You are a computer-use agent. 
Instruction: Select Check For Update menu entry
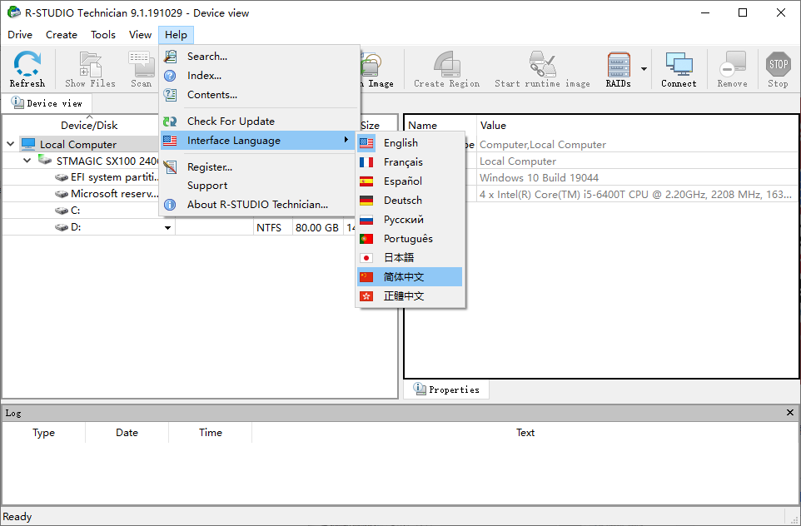(x=231, y=122)
